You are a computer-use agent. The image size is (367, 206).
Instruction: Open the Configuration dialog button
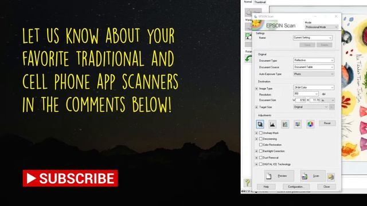296,187
